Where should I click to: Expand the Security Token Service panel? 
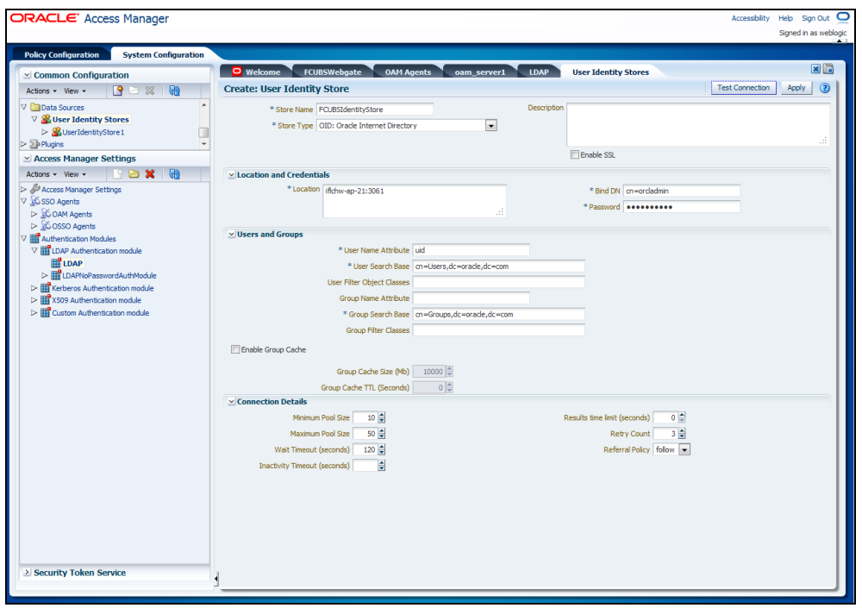click(27, 573)
